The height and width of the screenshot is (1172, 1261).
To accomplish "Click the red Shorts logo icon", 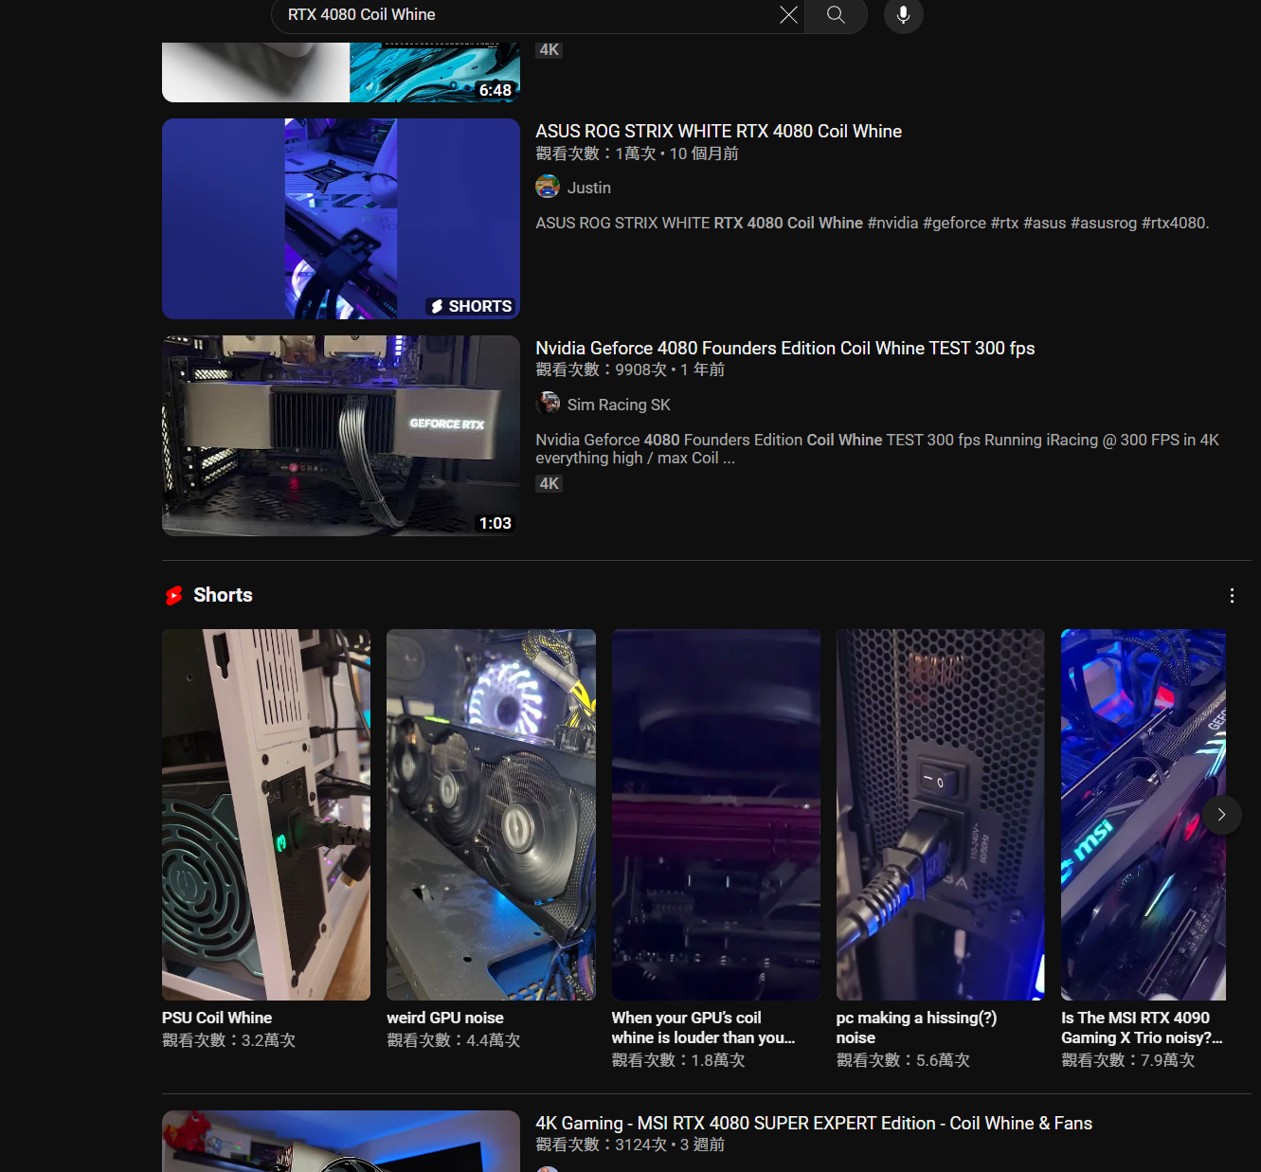I will click(173, 595).
